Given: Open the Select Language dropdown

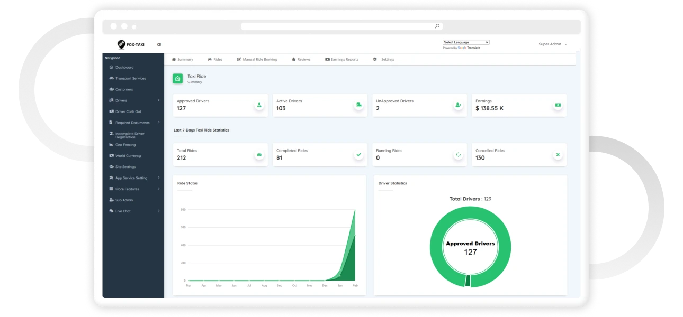Looking at the screenshot, I should pyautogui.click(x=466, y=42).
